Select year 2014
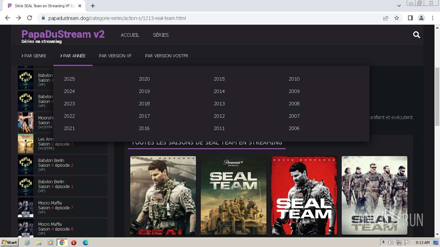Screen dimensions: 440x247 point(219,91)
